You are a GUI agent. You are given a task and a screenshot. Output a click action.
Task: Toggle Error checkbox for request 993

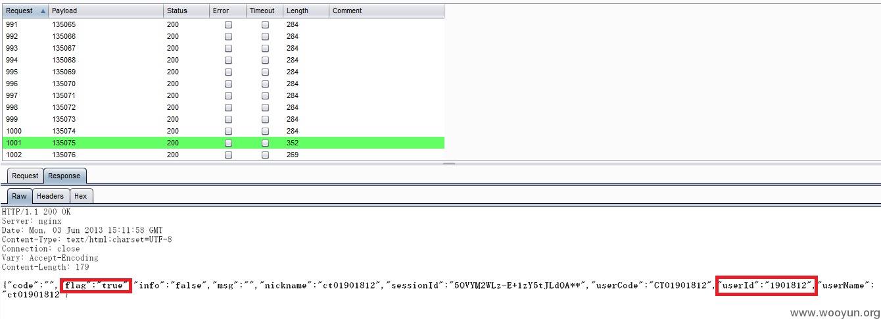228,48
